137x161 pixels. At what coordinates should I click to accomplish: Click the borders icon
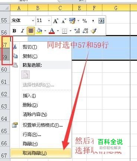64,31
